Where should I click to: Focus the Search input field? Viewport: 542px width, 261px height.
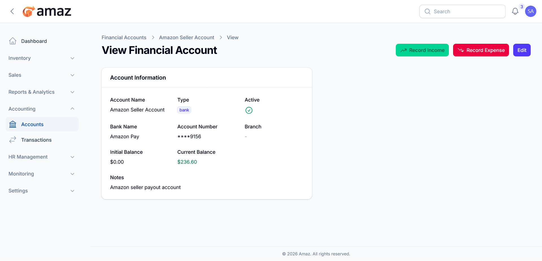click(462, 11)
